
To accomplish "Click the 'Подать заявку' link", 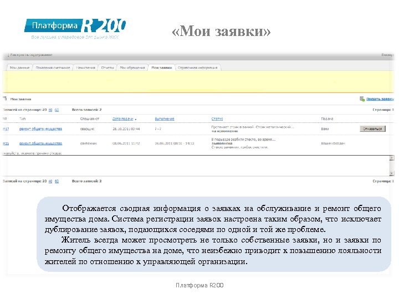I will tap(380, 99).
